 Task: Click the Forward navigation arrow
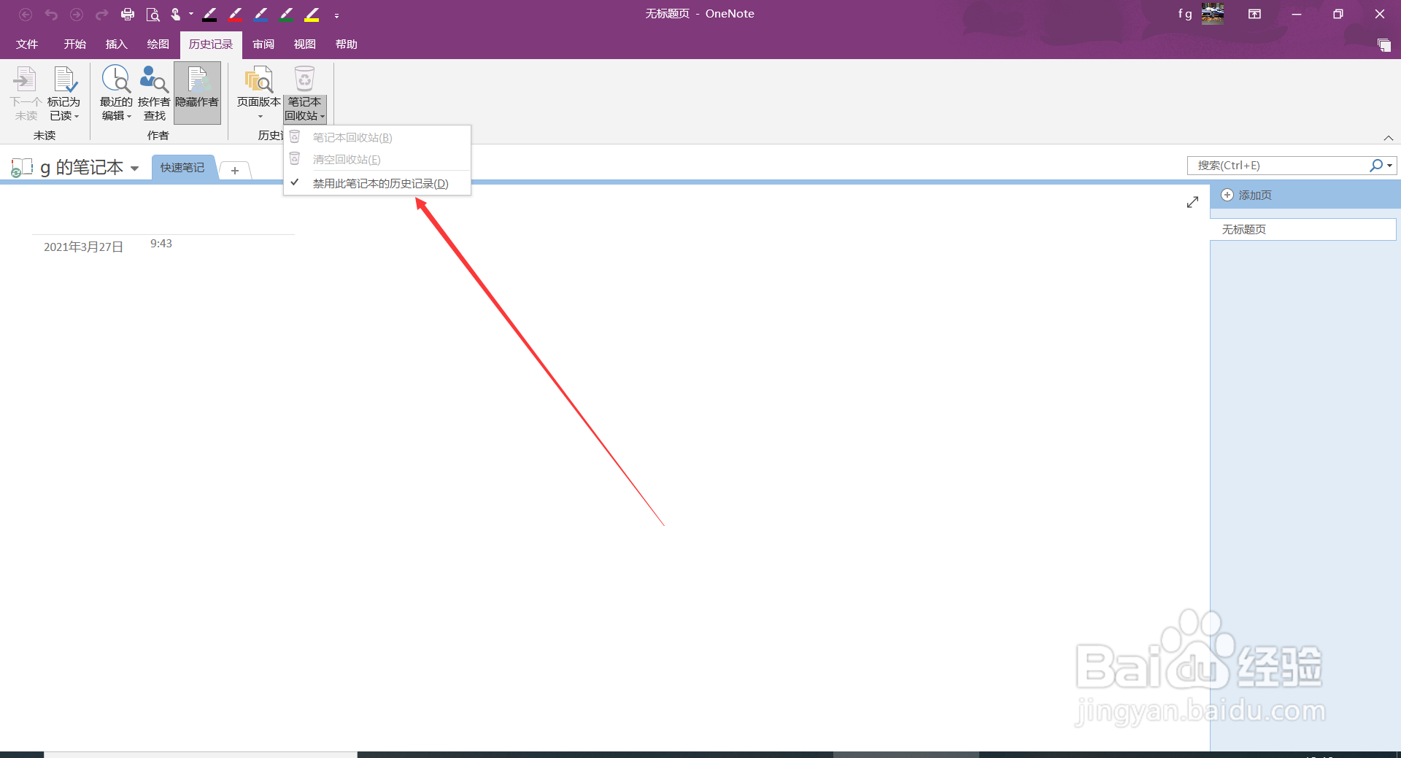pos(77,15)
